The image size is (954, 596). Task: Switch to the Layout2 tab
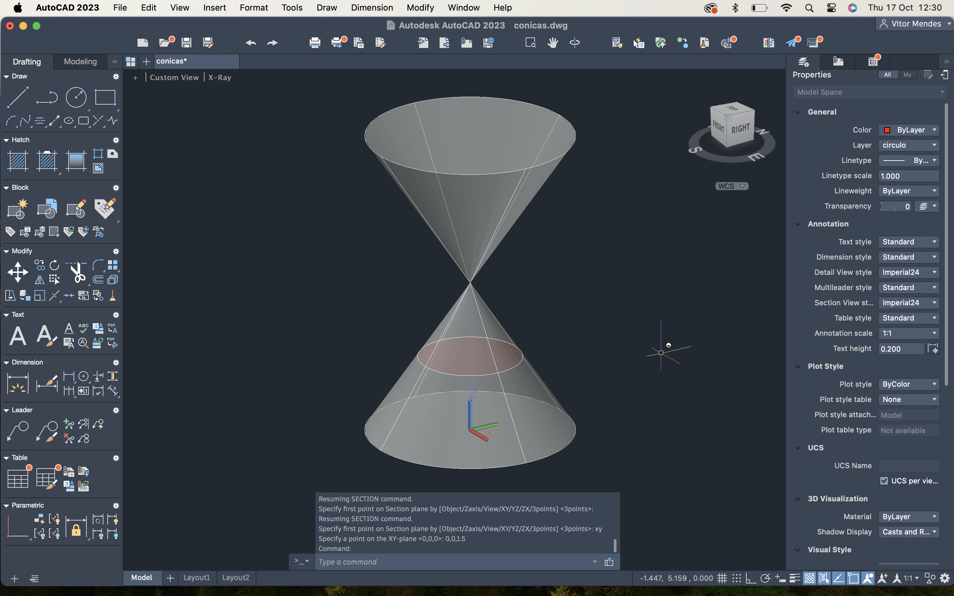coord(235,577)
